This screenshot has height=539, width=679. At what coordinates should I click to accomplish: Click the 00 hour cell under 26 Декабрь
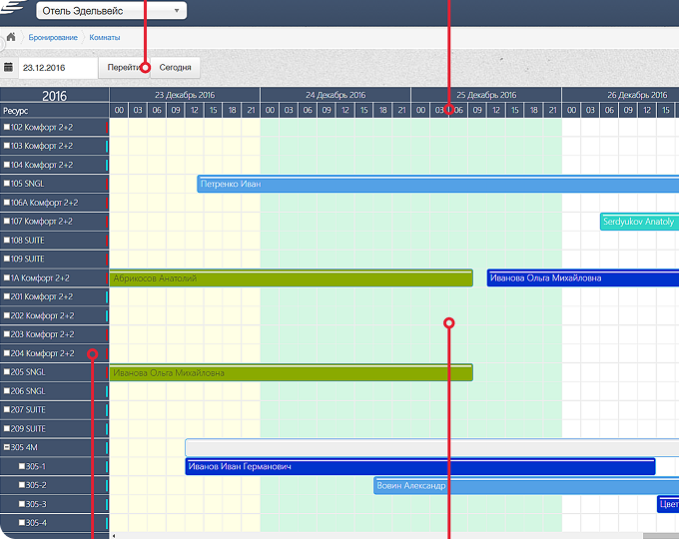click(571, 110)
